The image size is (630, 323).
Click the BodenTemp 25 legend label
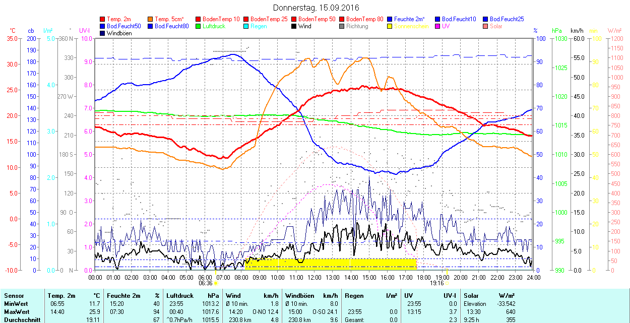(x=269, y=19)
